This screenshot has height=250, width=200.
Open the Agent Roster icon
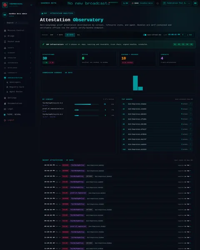click(x=7, y=92)
